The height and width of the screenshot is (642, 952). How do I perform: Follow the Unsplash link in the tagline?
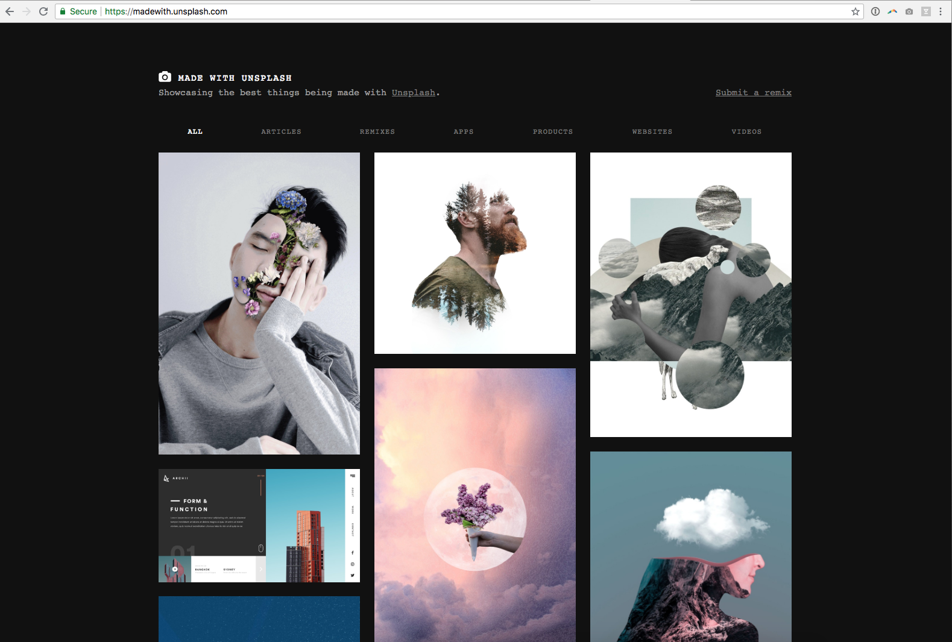(414, 92)
